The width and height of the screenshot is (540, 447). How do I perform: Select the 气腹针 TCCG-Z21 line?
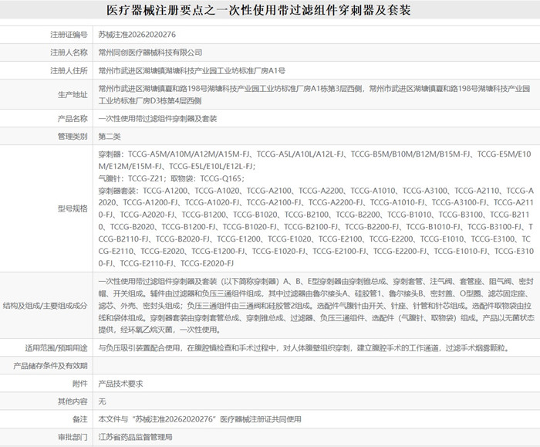point(171,178)
